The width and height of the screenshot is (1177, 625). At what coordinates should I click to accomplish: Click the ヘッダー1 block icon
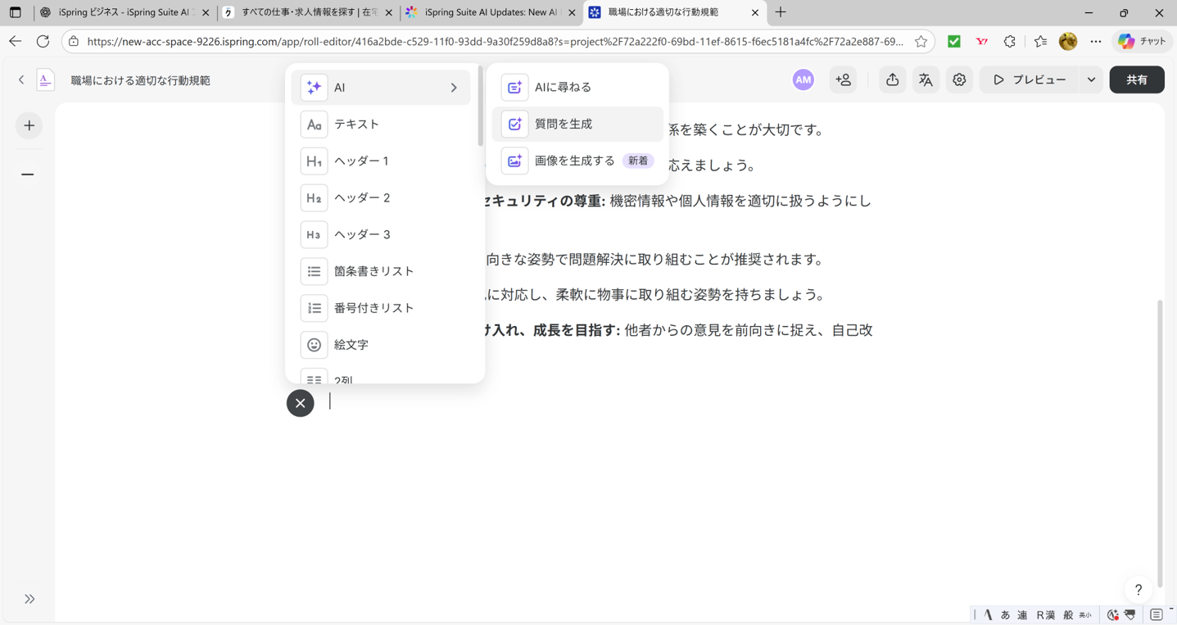coord(314,161)
